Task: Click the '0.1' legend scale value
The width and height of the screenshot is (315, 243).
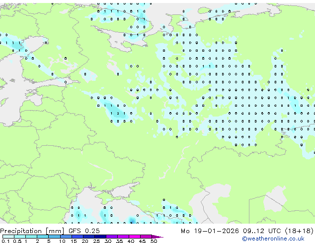Action: (x=5, y=241)
